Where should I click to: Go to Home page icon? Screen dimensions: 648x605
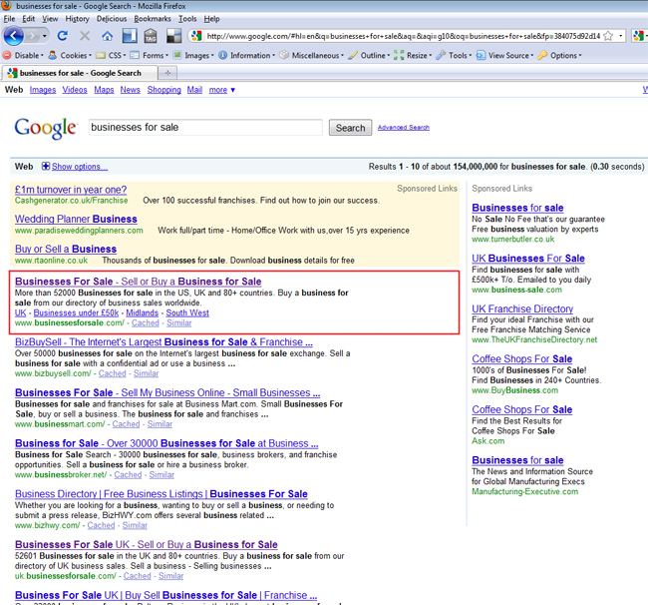pos(107,36)
